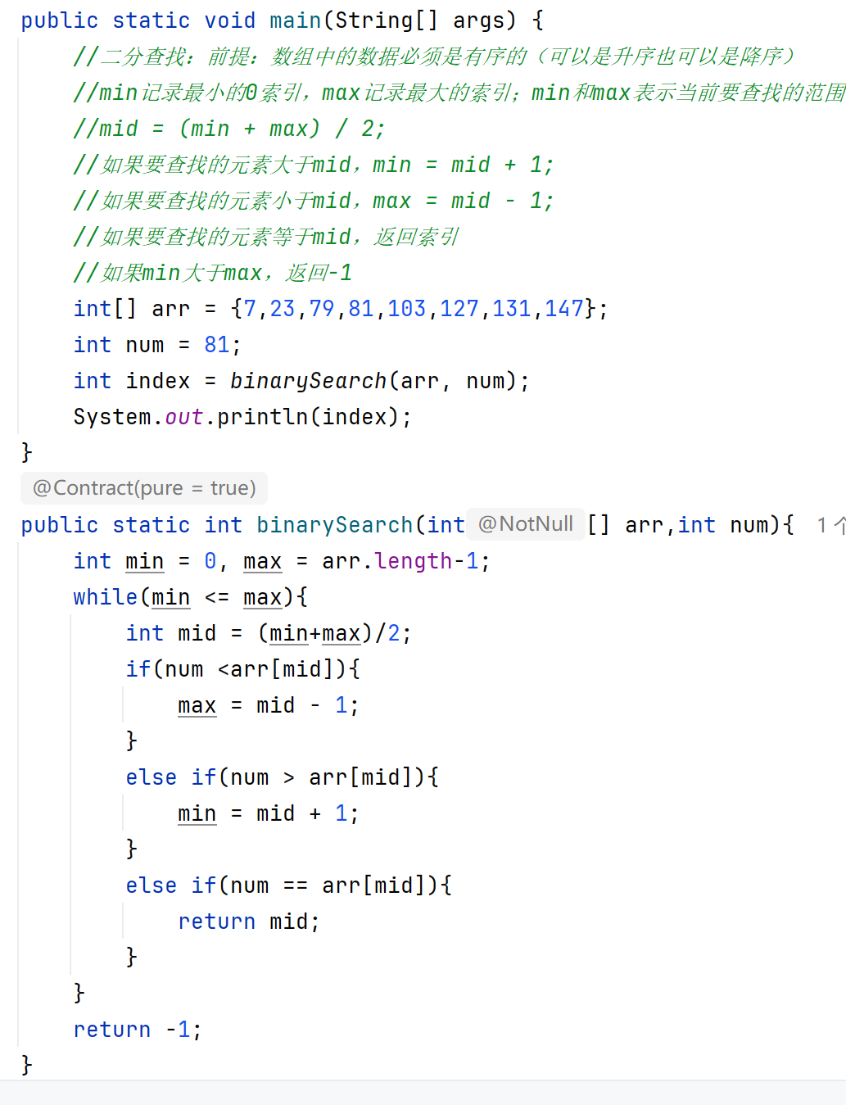
Task: Click 'println' in the System.out statement
Action: tap(263, 417)
